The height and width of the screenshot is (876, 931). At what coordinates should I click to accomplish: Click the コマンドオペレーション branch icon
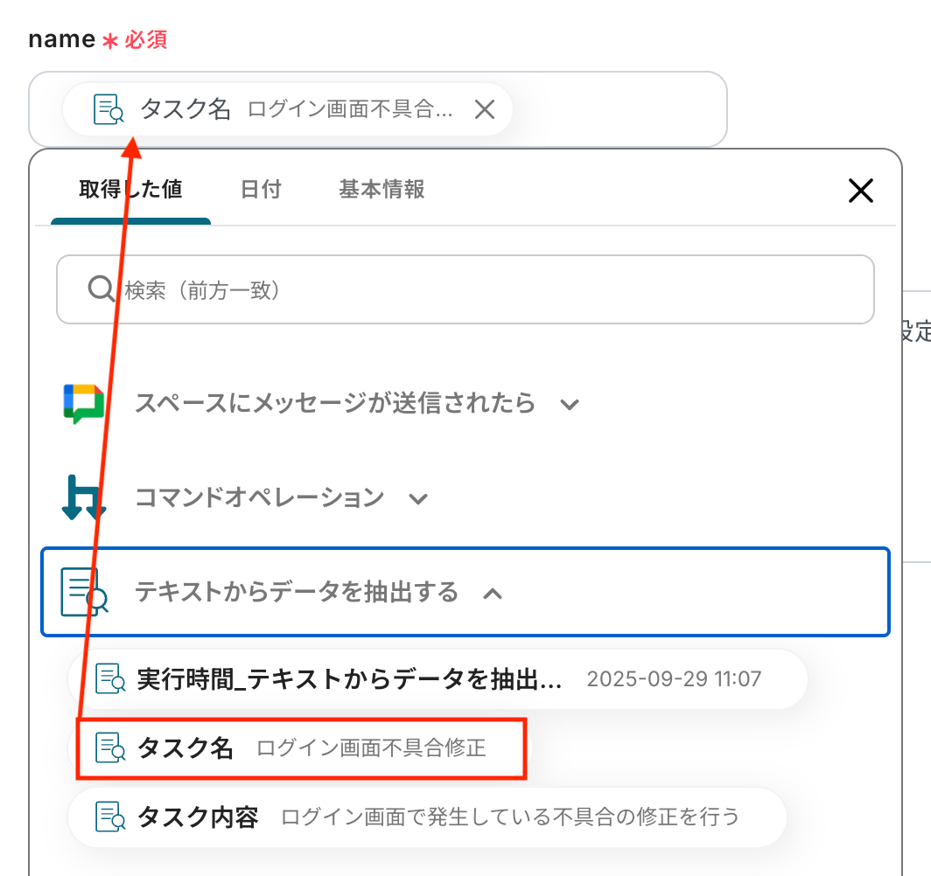coord(84,497)
